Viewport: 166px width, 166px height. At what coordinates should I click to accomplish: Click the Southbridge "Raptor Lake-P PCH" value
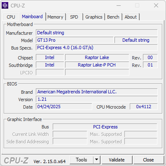coord(97,65)
